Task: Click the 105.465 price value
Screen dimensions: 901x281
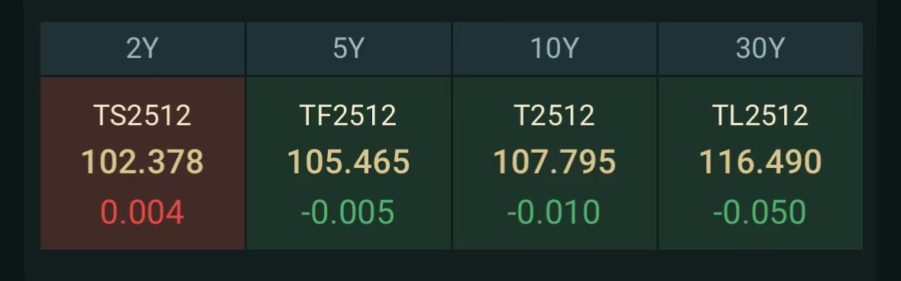Action: (348, 162)
